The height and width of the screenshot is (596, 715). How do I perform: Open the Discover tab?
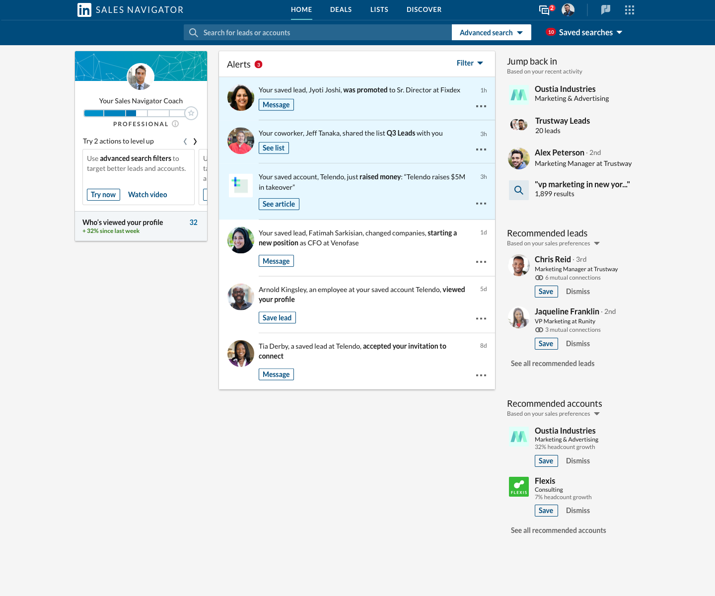424,10
